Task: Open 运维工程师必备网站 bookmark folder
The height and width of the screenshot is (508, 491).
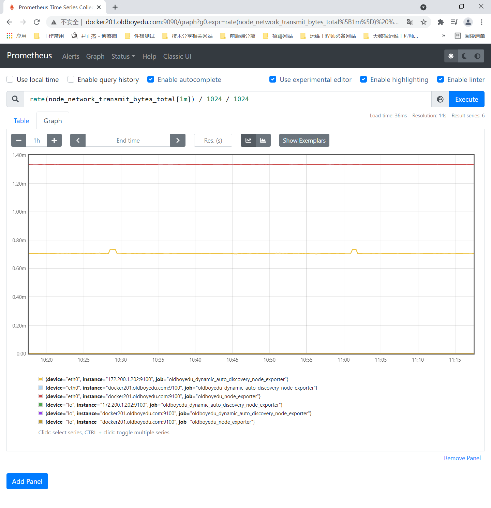Action: pos(328,36)
